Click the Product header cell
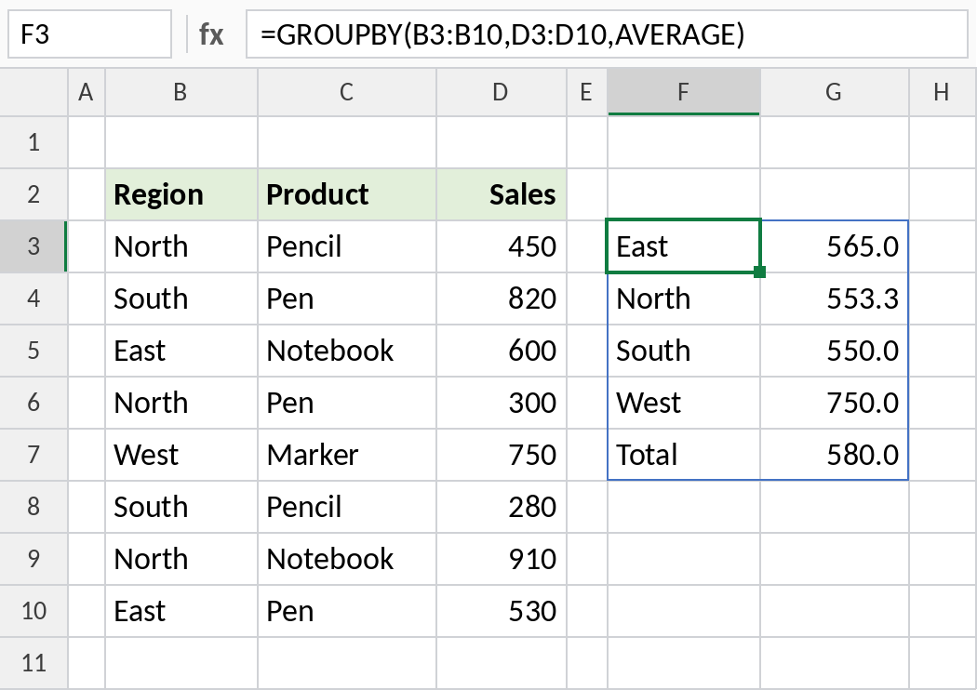Viewport: 977px width, 690px height. 347,194
